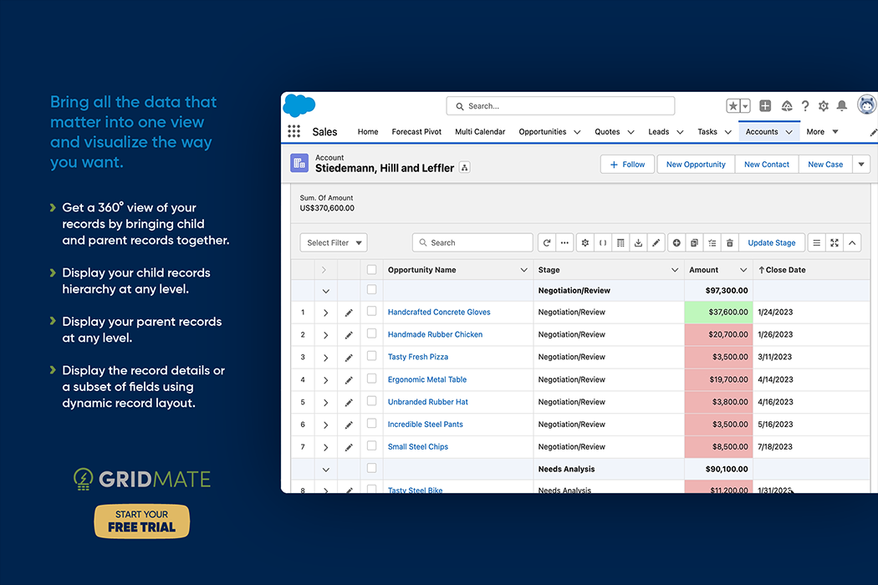Toggle the select-all header checkbox
Screen dimensions: 878x585
coord(372,270)
